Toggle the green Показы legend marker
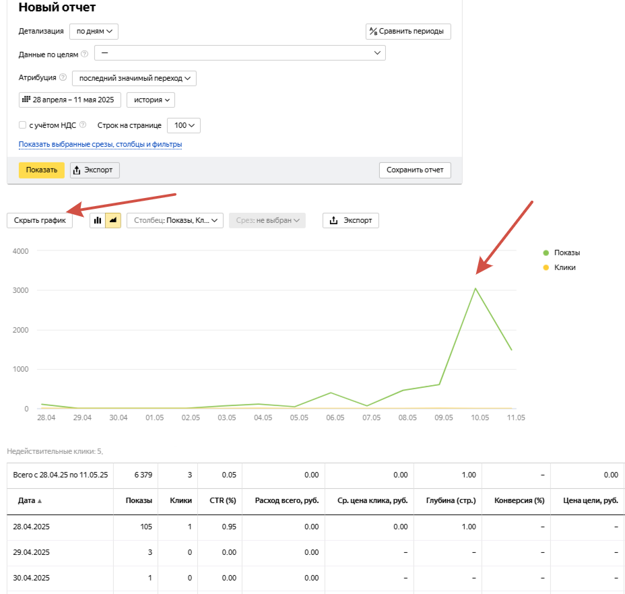Viewport: 625px width, 594px height. tap(546, 253)
